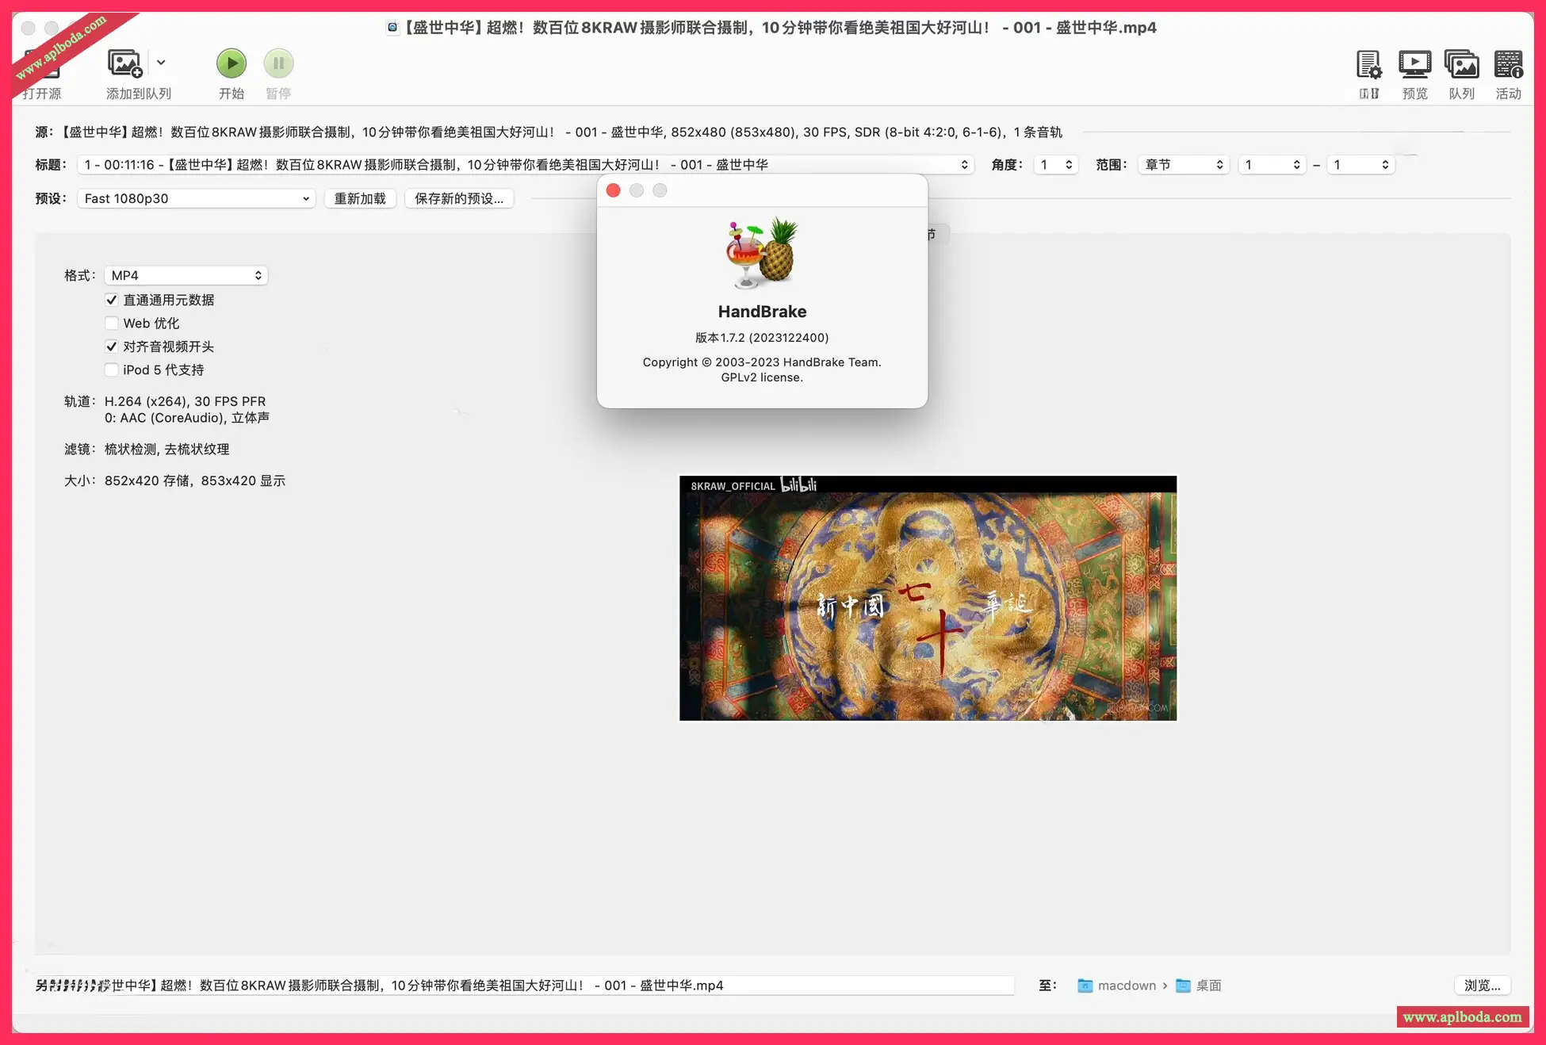The height and width of the screenshot is (1045, 1546).
Task: Click Save New Preset button
Action: [x=459, y=198]
